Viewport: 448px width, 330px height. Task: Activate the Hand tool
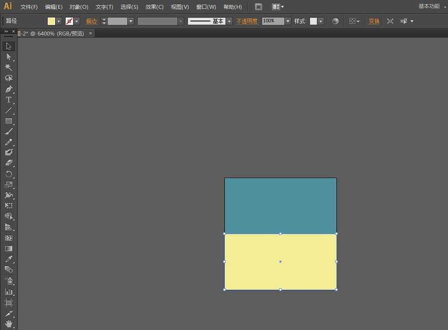click(x=9, y=323)
